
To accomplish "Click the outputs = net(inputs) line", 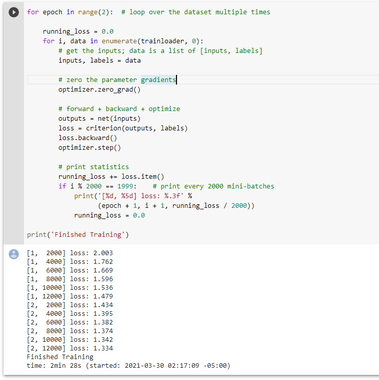I will [x=99, y=119].
